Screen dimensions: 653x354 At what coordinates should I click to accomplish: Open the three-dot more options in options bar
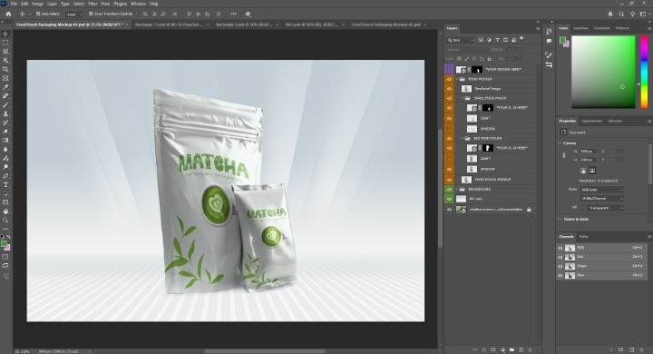[x=233, y=14]
